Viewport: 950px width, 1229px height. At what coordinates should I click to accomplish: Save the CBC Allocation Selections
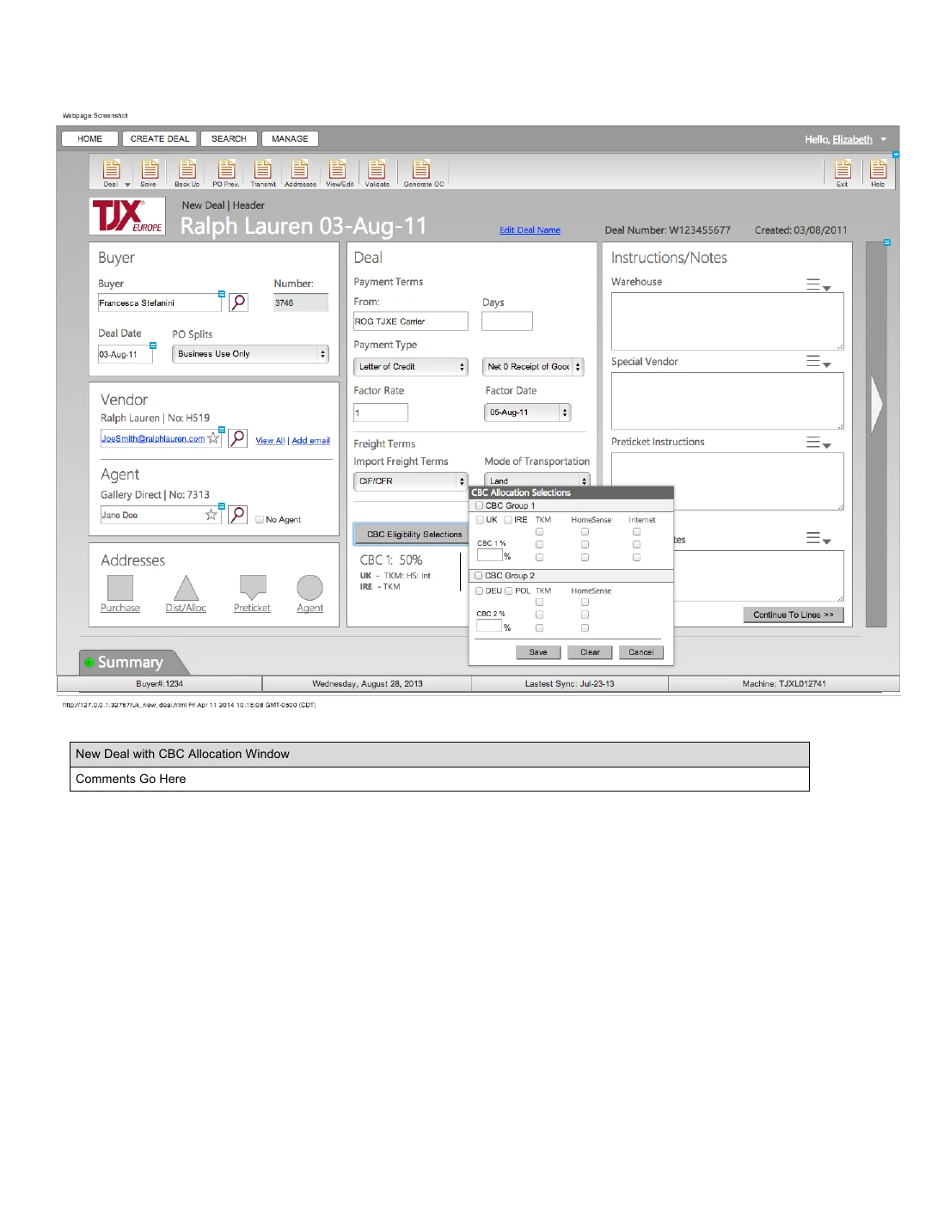pos(538,652)
